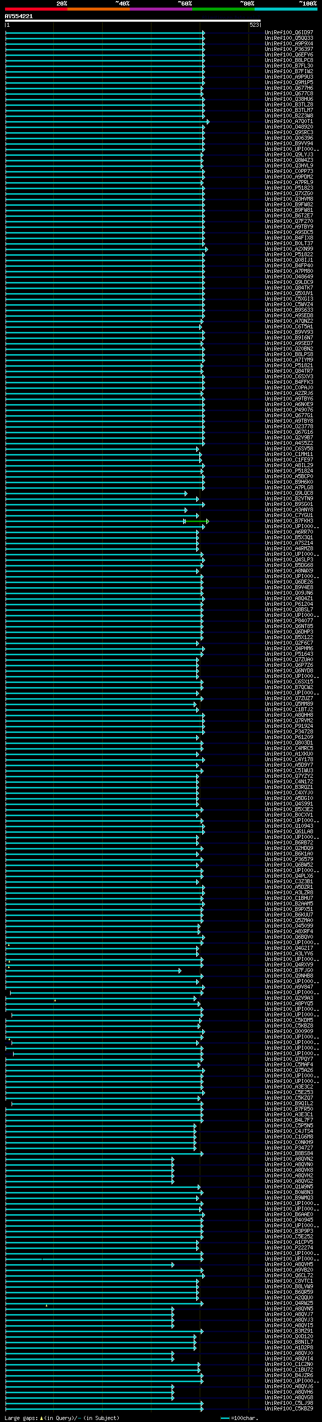This screenshot has width=322, height=1422.
Task: Select hit UniRef100_Q5QQ33
Action: coord(289,38)
